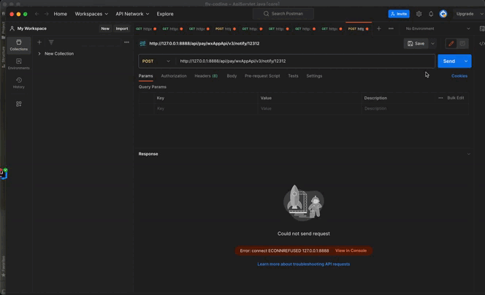Open the Collections sidebar panel
This screenshot has height=295, width=485.
point(18,45)
